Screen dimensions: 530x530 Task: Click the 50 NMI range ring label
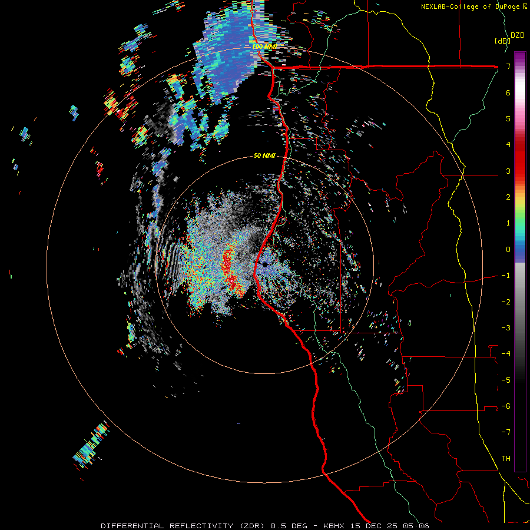point(264,156)
